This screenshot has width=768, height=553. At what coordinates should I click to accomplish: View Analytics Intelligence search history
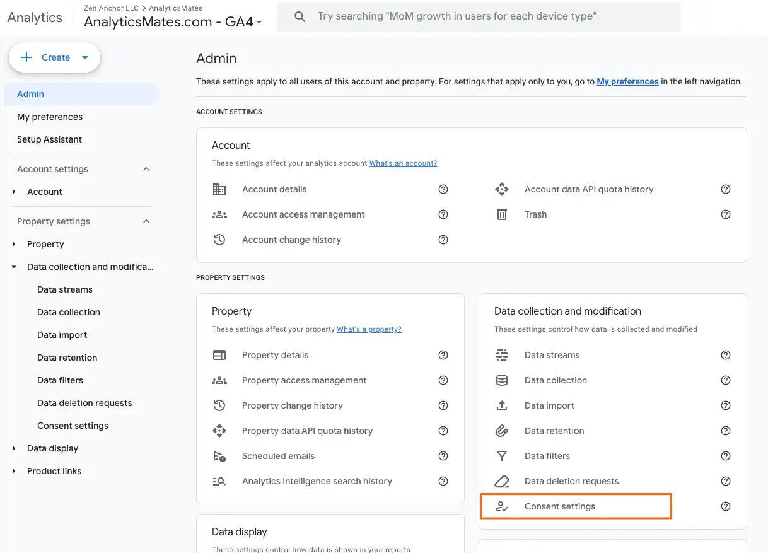pyautogui.click(x=317, y=481)
